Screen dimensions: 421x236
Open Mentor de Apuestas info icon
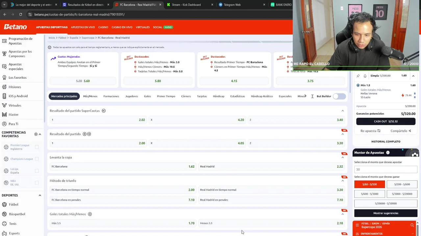click(x=388, y=153)
